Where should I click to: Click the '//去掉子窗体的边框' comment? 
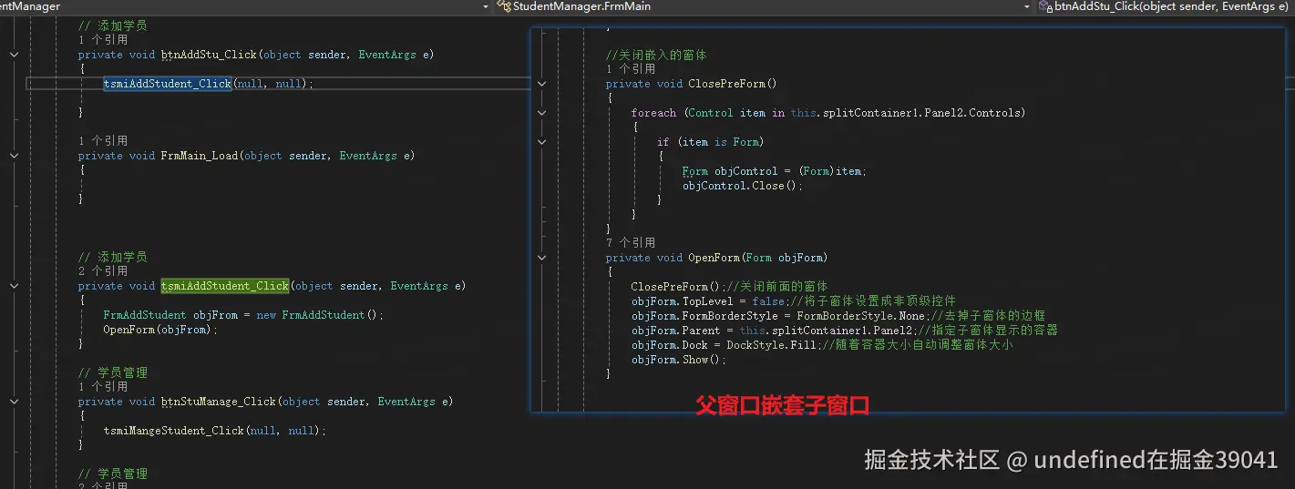pos(987,316)
